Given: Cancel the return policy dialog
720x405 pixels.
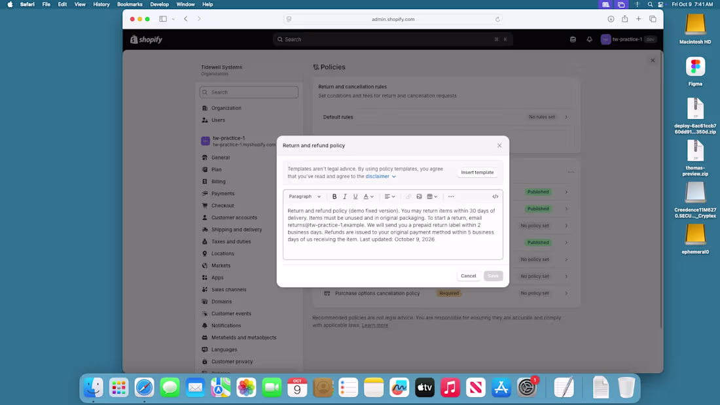Looking at the screenshot, I should (x=469, y=276).
